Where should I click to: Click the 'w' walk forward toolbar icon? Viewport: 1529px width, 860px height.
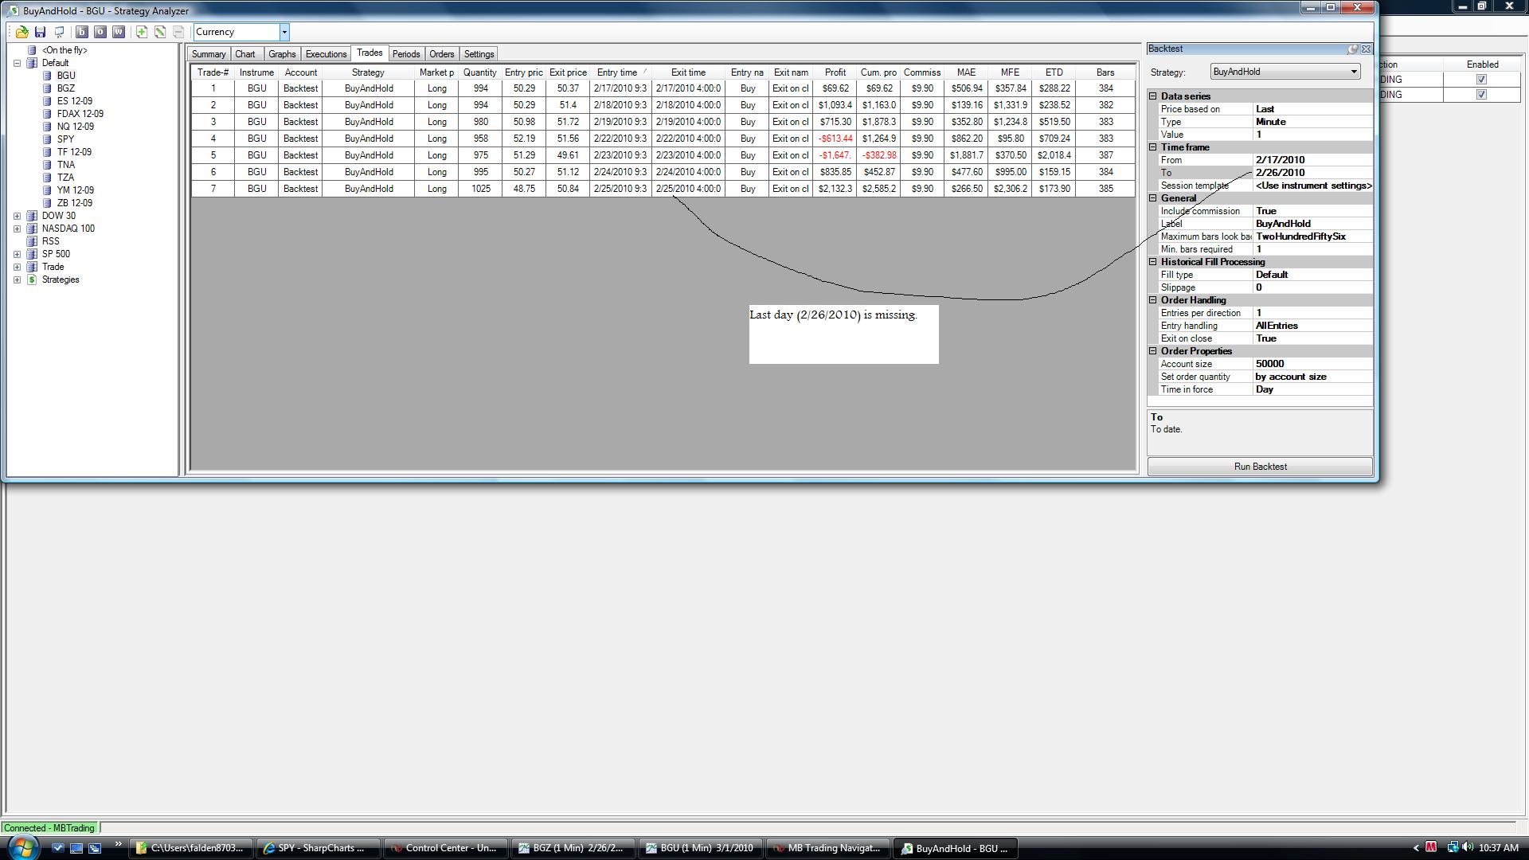[118, 32]
